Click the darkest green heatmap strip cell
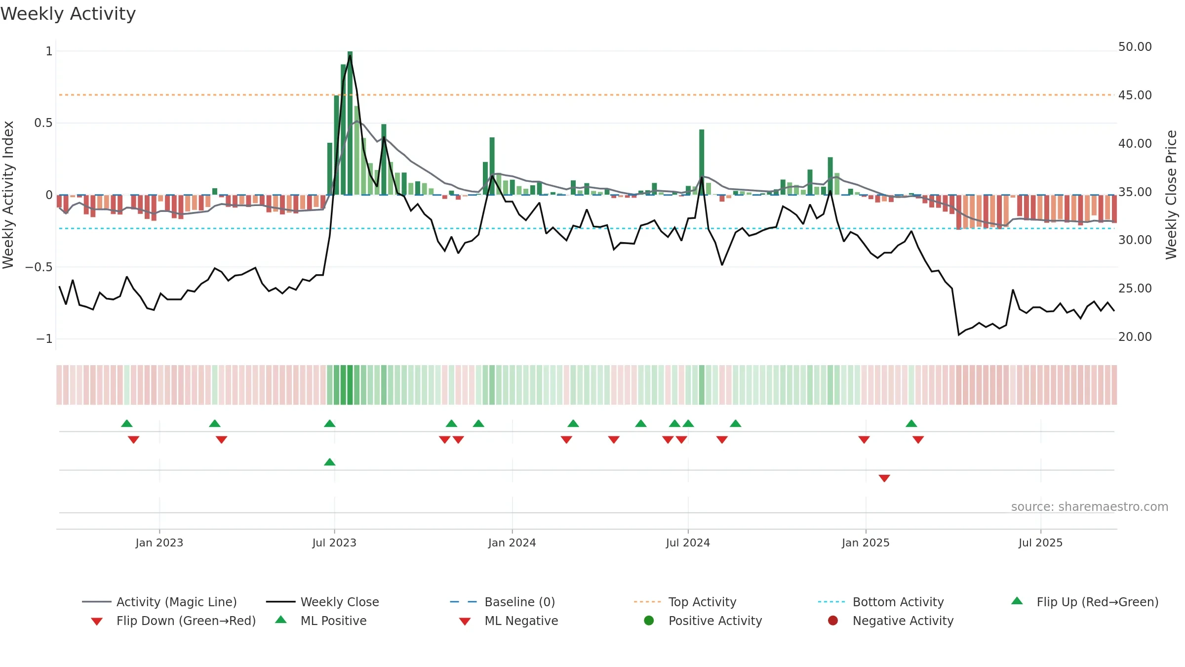Image resolution: width=1185 pixels, height=667 pixels. pyautogui.click(x=350, y=385)
